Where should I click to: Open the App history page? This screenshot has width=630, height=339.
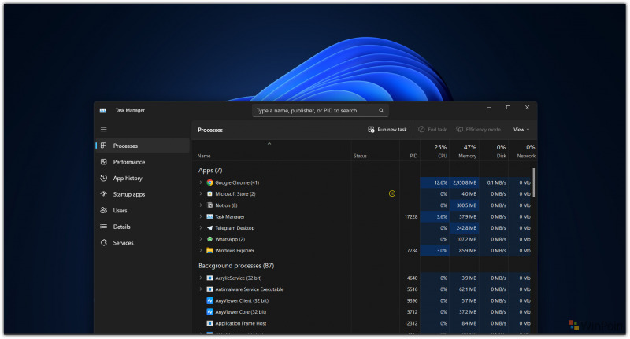(143, 178)
